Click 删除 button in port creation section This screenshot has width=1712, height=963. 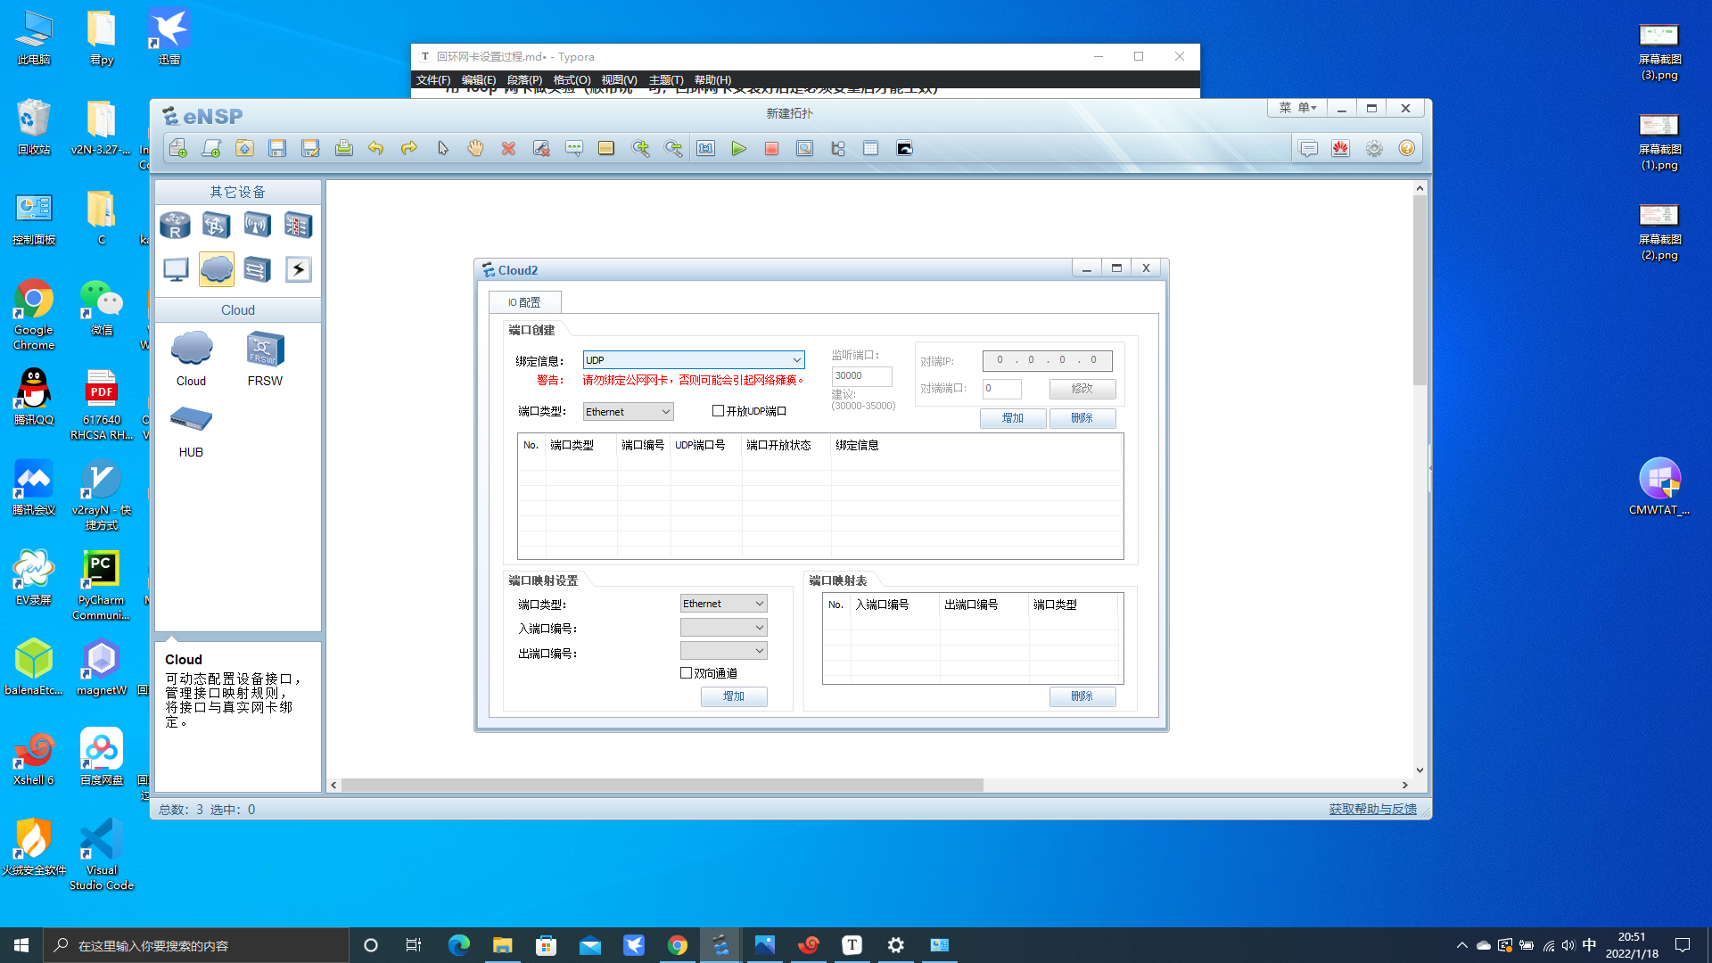point(1082,418)
